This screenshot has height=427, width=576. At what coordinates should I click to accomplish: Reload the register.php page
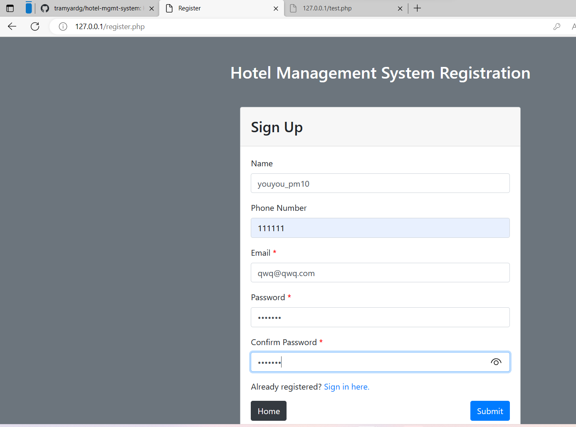tap(35, 27)
